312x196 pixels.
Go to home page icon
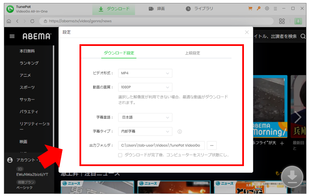pyautogui.click(x=9, y=21)
